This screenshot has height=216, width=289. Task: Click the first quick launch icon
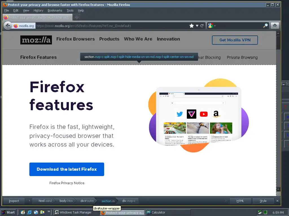pyautogui.click(x=23, y=213)
